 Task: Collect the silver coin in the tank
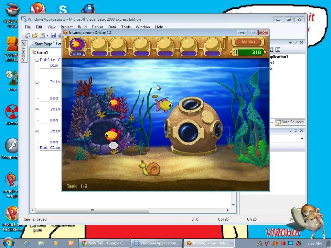coord(113,146)
